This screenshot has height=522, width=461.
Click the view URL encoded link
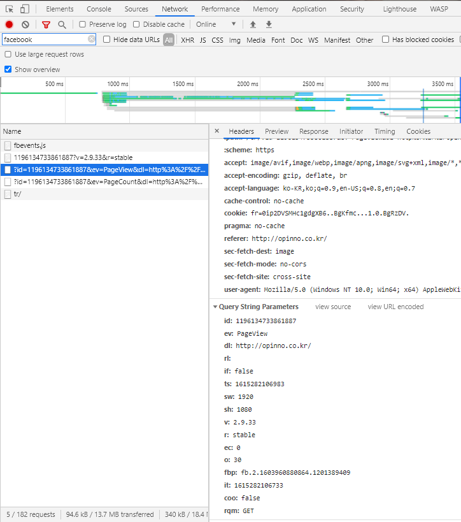395,307
